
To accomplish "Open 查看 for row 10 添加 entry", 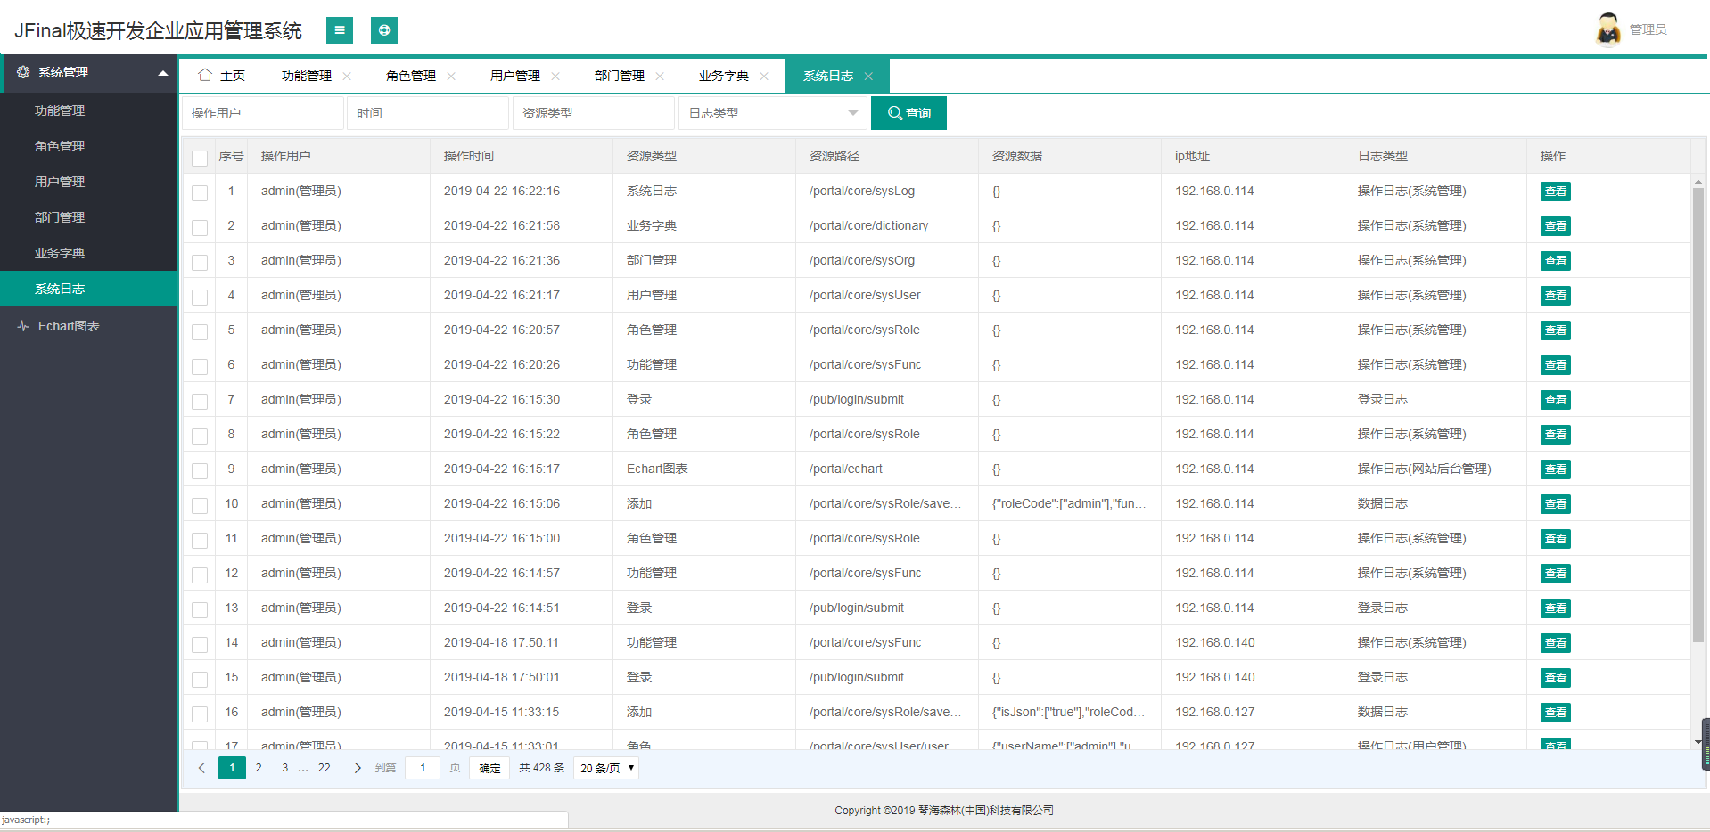I will click(1555, 504).
